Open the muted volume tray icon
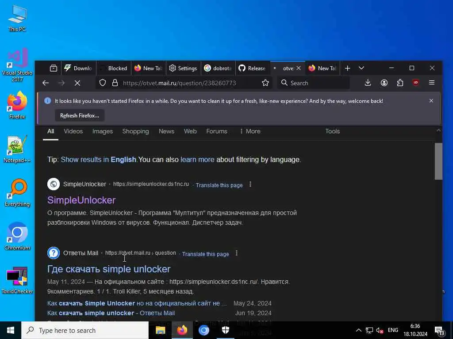The height and width of the screenshot is (339, 453). click(380, 330)
